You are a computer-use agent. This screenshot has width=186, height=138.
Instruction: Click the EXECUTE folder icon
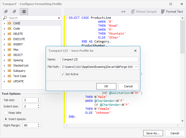coord(9,39)
